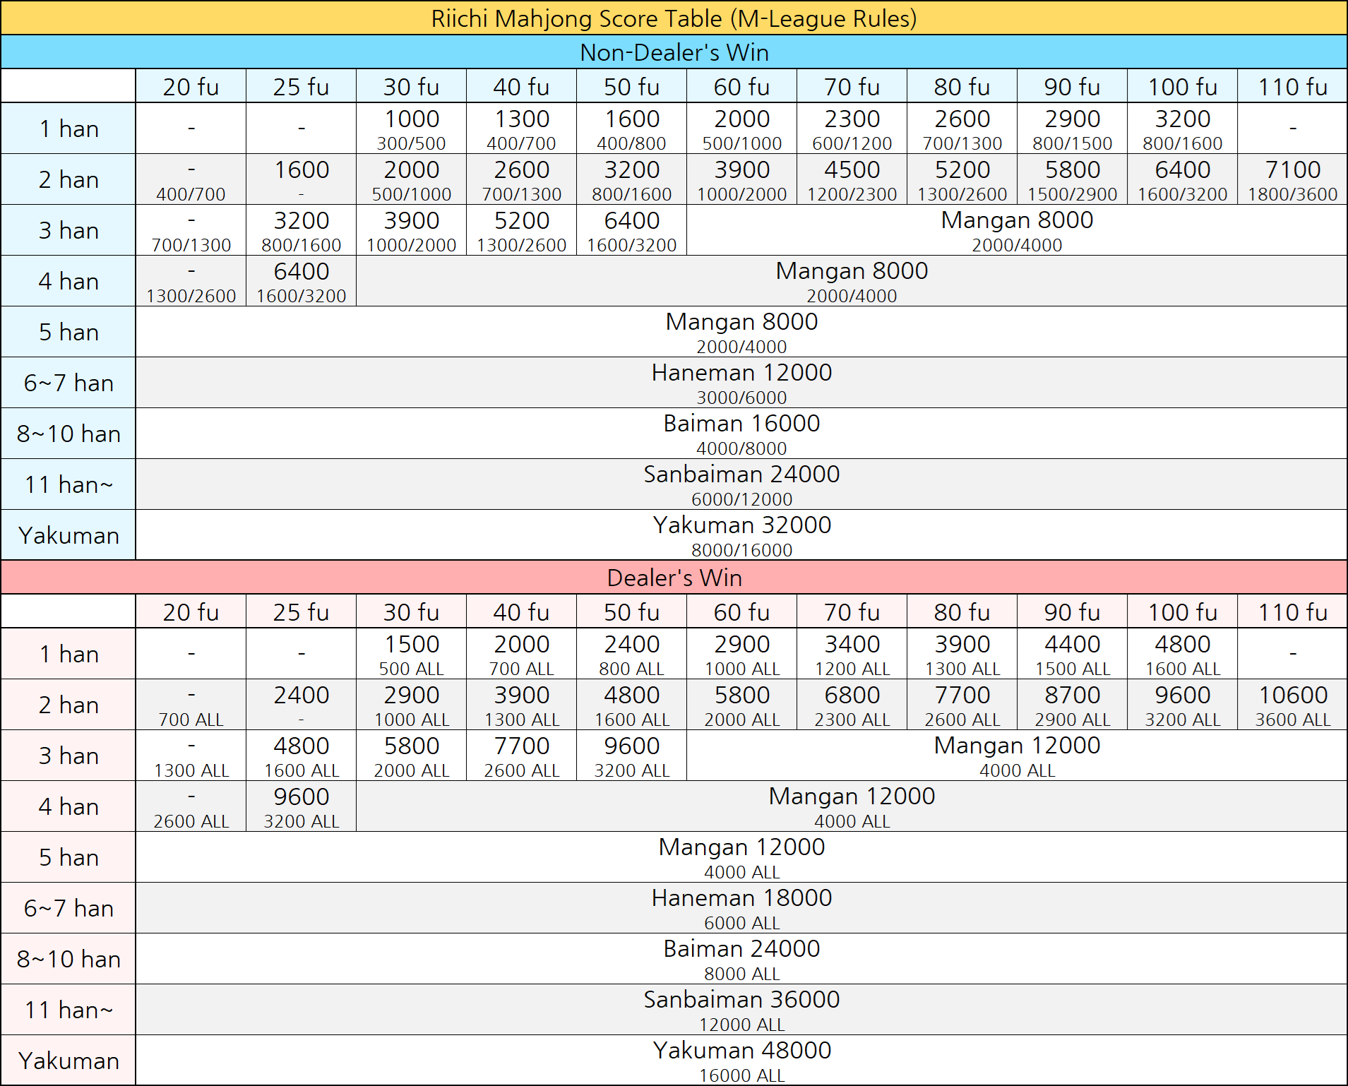The image size is (1348, 1086).
Task: Select the Yakuman row label in Dealer's table
Action: tap(68, 1061)
